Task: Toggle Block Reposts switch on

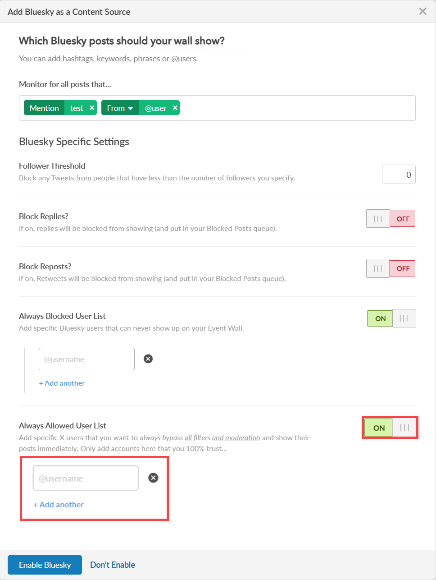Action: point(391,268)
